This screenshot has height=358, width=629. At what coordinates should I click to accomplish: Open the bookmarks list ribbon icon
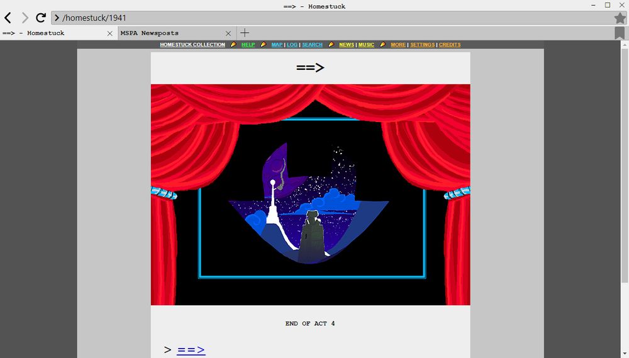620,33
